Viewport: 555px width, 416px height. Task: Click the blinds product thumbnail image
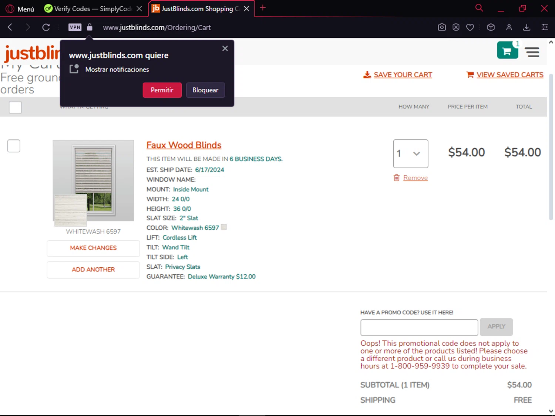93,180
